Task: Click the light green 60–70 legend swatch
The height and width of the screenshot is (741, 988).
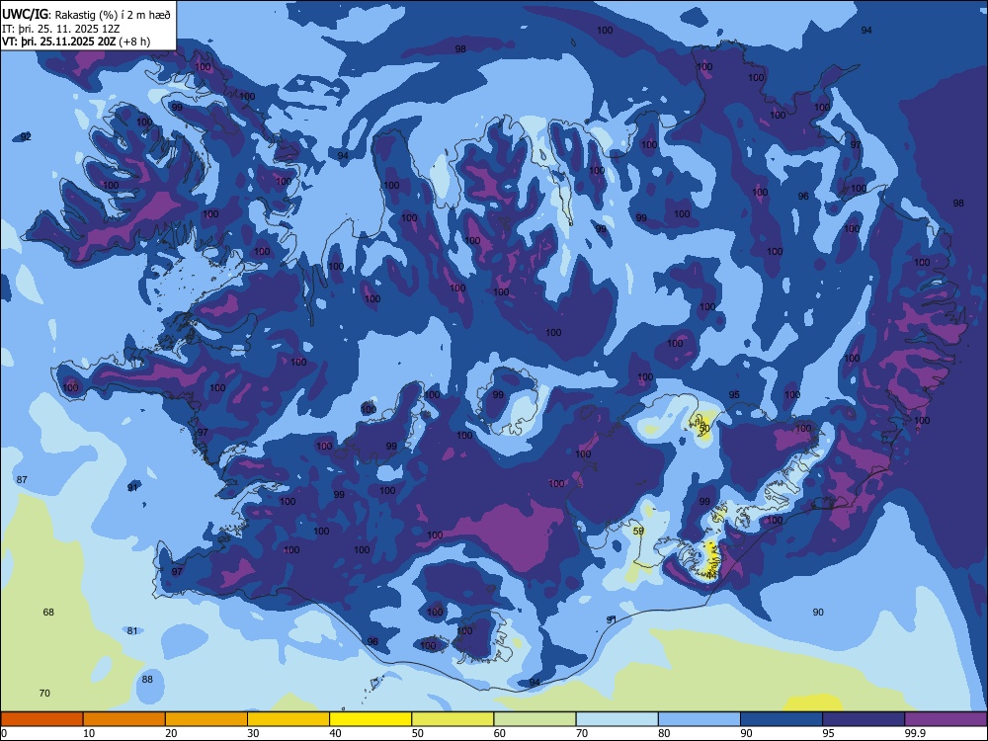Action: 535,719
